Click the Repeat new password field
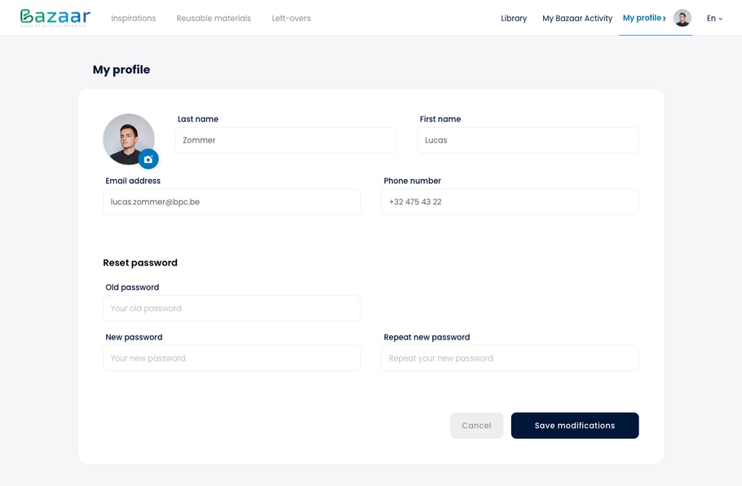Image resolution: width=742 pixels, height=486 pixels. click(x=510, y=358)
